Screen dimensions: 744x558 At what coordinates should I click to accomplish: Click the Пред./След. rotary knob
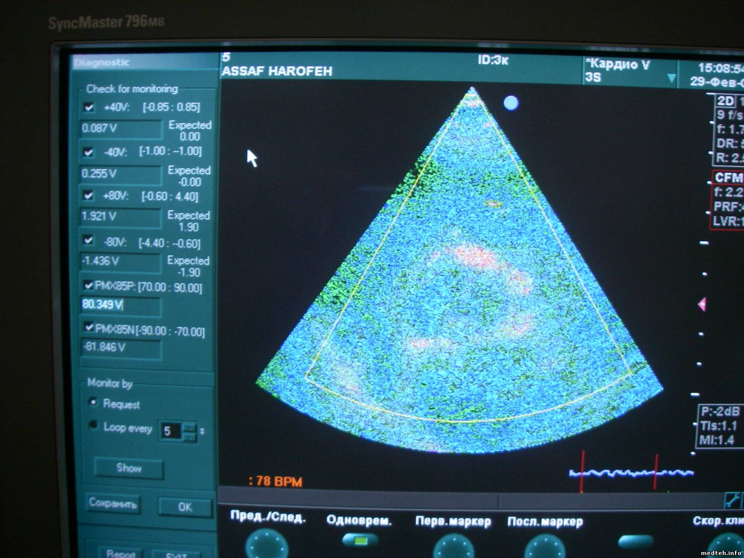point(267,545)
